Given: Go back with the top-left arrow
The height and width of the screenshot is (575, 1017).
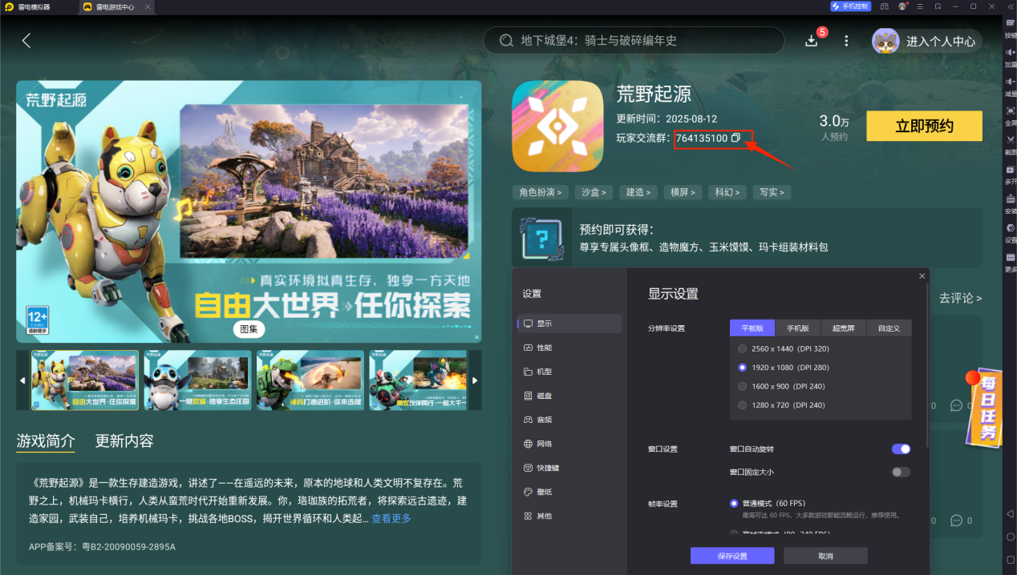Looking at the screenshot, I should 26,41.
